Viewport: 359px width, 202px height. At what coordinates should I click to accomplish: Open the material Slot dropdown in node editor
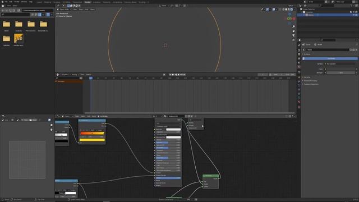click(x=157, y=116)
